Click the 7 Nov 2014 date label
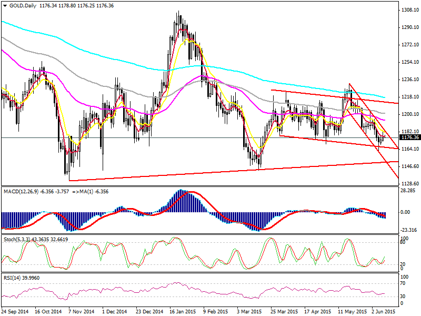The image size is (421, 316). click(x=82, y=312)
